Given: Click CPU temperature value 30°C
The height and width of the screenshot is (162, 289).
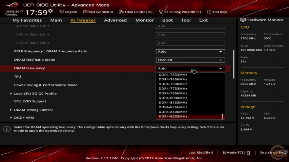Looking at the screenshot, I should (267, 38).
